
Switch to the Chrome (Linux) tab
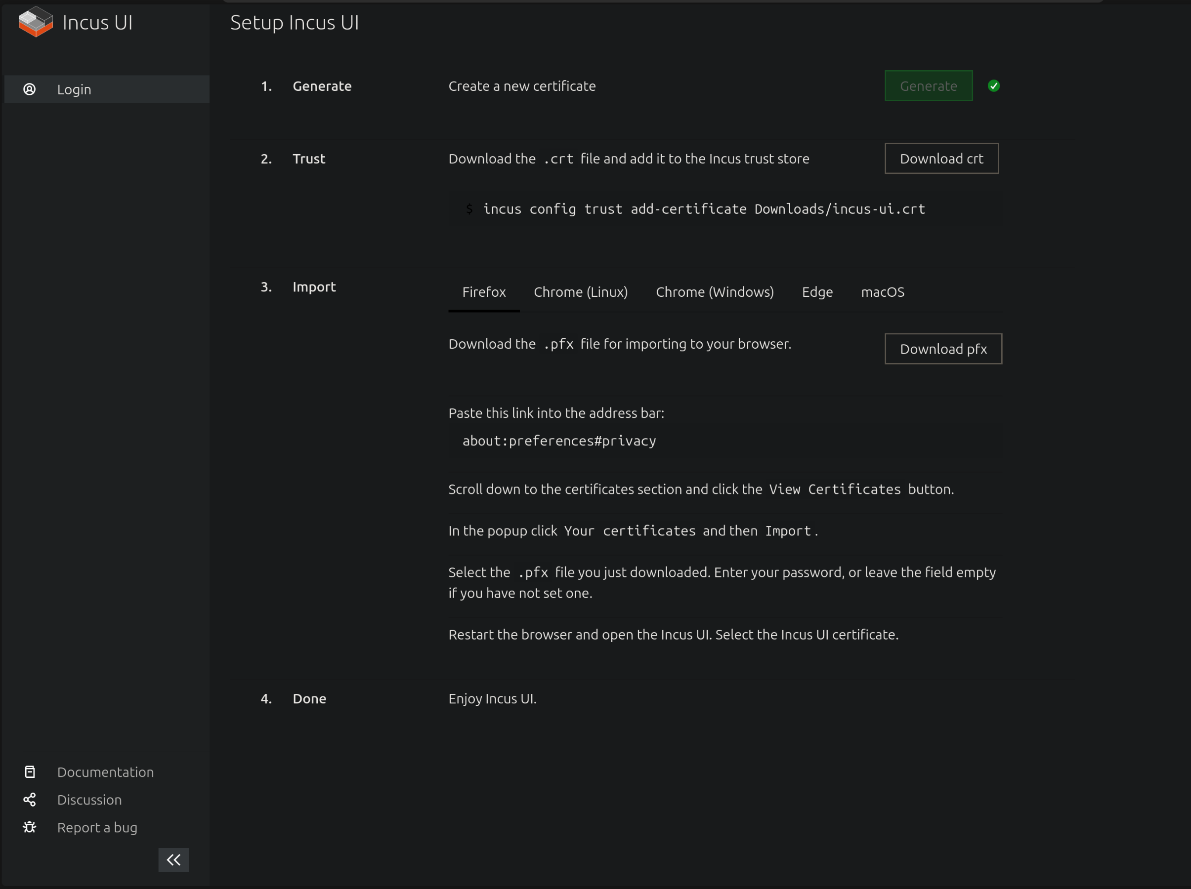580,292
